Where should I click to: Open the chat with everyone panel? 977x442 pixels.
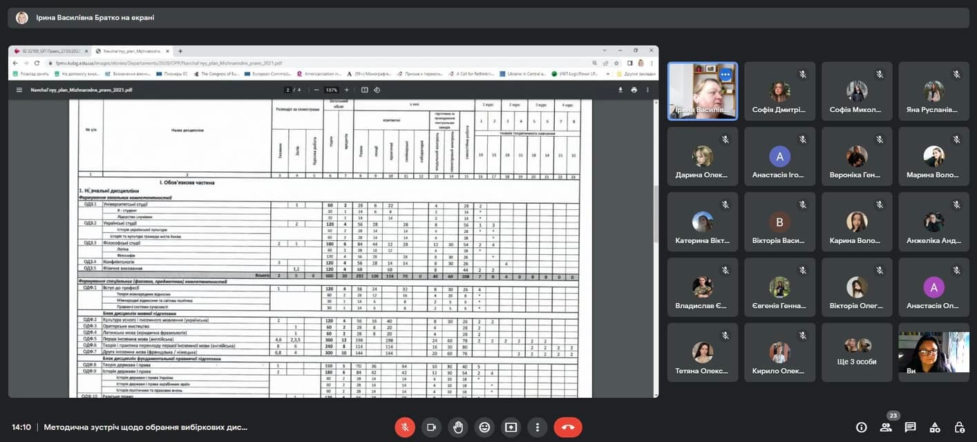point(910,427)
